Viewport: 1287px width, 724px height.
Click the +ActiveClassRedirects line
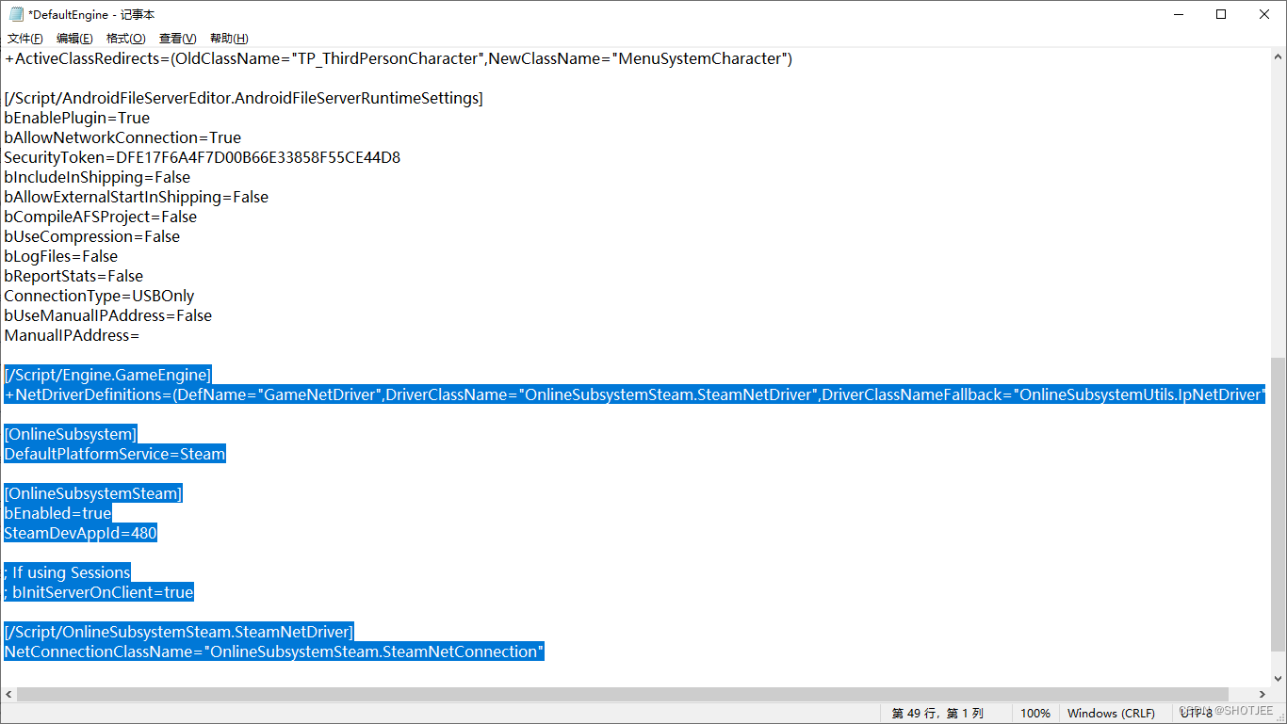click(x=399, y=58)
